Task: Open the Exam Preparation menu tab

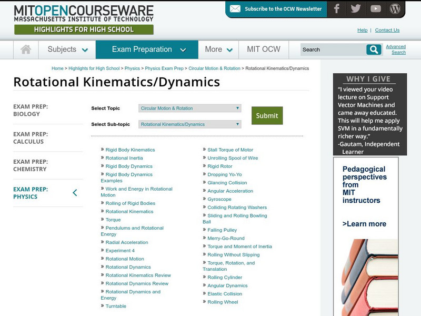Action: pos(149,50)
